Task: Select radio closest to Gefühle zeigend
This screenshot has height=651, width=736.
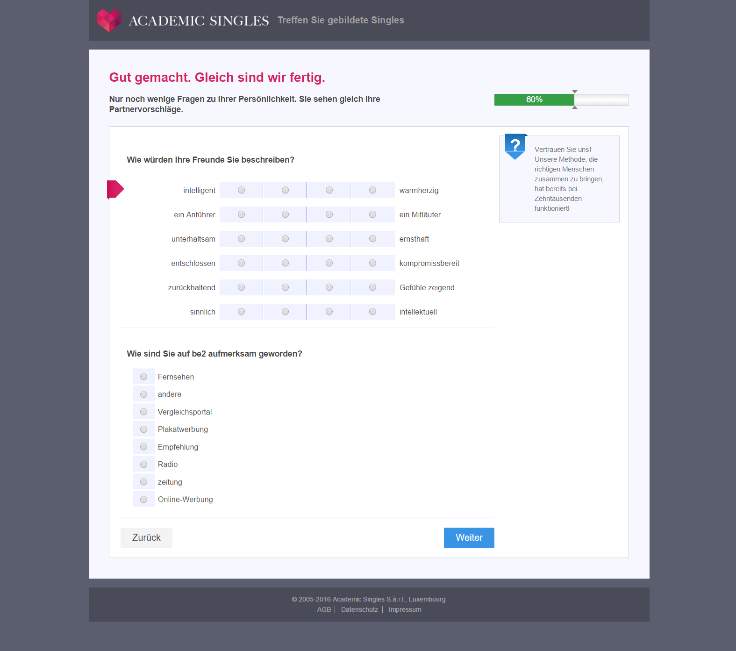Action: click(372, 287)
